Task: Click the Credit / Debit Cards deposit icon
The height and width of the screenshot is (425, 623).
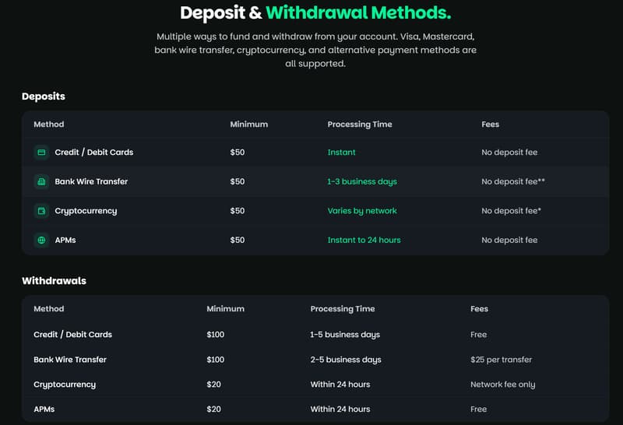Action: [x=41, y=152]
